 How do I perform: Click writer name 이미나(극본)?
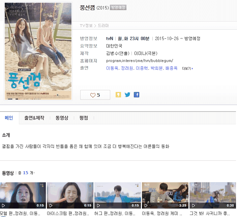point(146,53)
